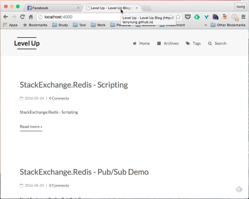Close the Facebook tab
The height and width of the screenshot is (199, 249).
pos(78,8)
